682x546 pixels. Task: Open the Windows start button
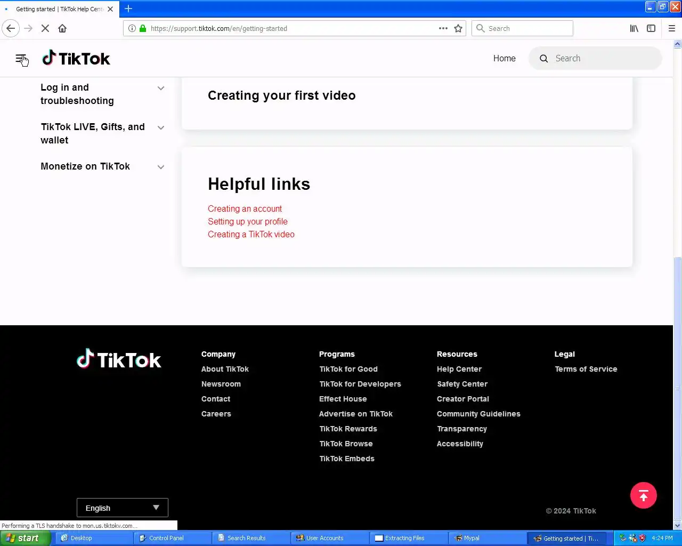point(25,538)
